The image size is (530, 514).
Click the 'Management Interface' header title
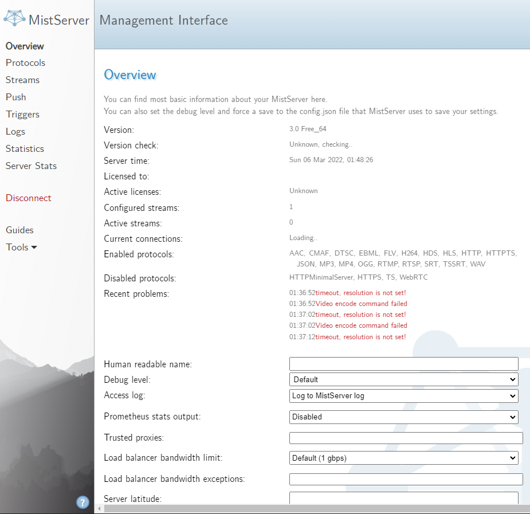tap(164, 20)
